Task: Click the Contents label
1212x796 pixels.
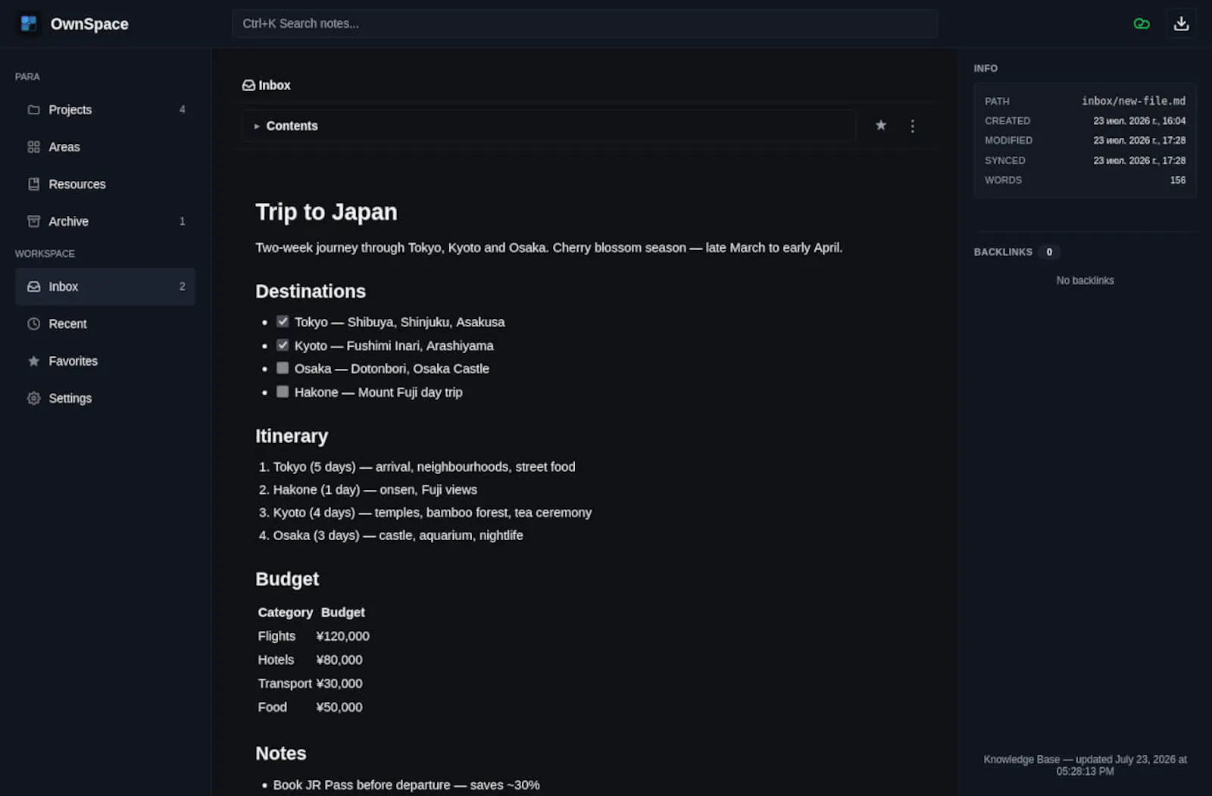Action: pyautogui.click(x=292, y=126)
